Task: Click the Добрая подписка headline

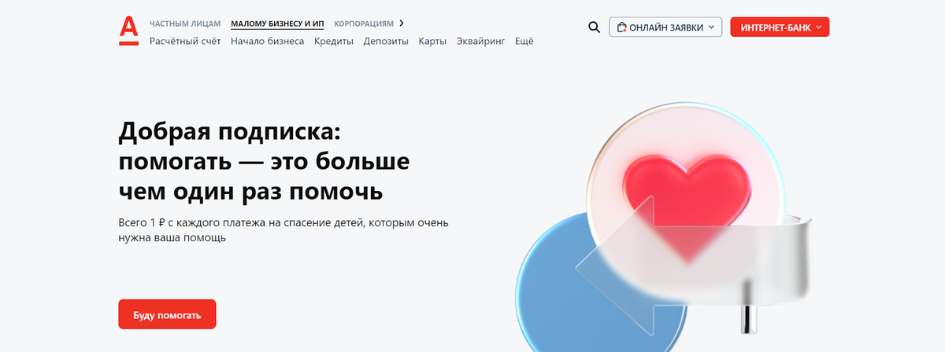Action: (x=263, y=160)
